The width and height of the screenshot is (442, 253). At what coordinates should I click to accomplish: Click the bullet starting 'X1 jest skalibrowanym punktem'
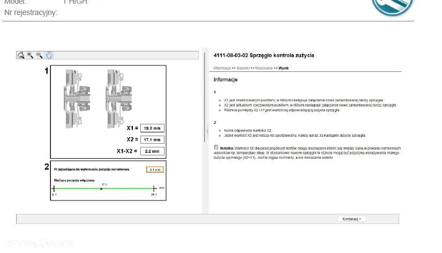point(304,100)
